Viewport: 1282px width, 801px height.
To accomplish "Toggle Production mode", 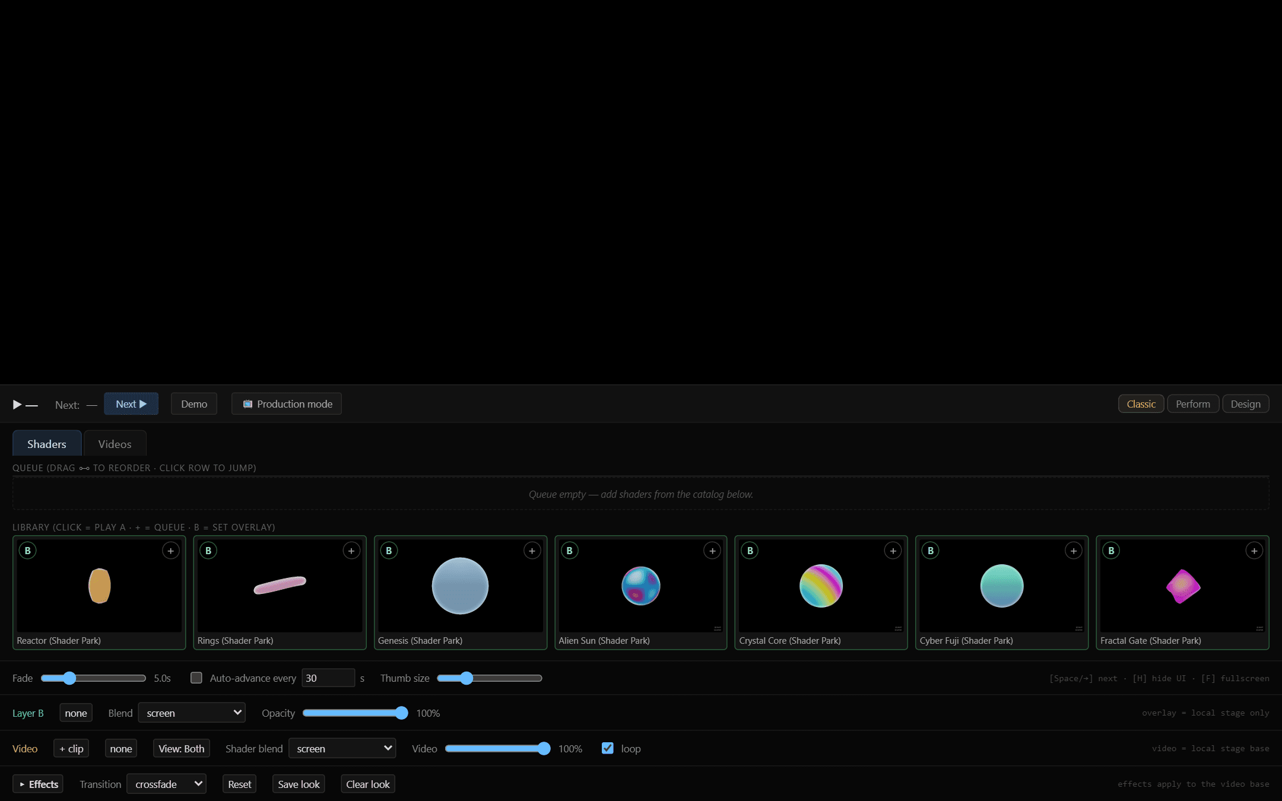I will coord(287,404).
